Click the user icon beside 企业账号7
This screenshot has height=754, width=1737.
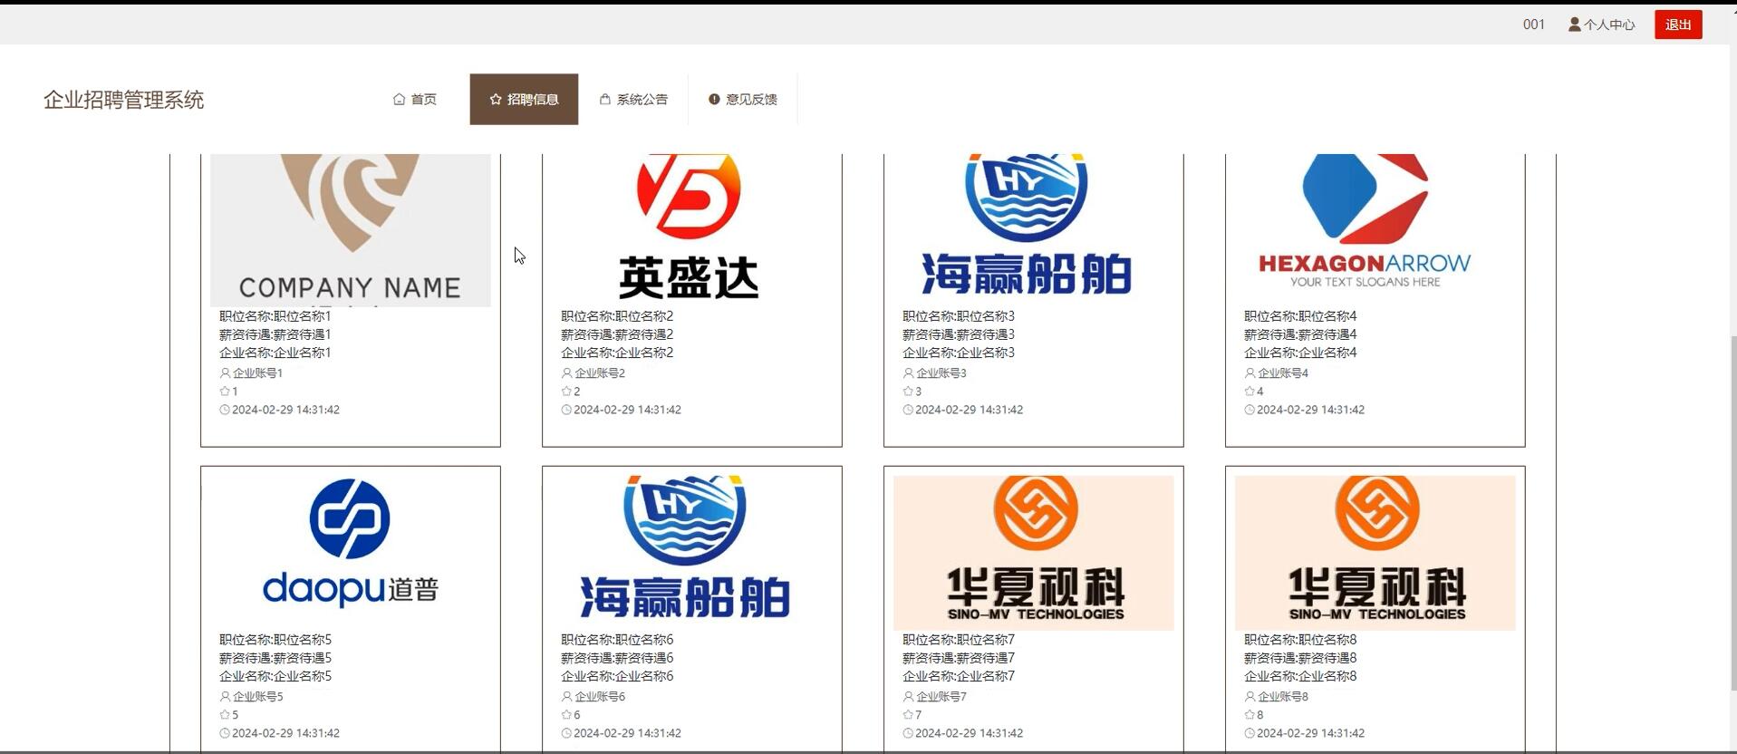[908, 696]
